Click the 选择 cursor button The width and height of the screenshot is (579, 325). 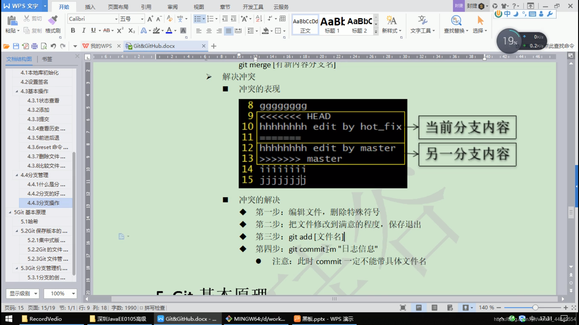click(480, 24)
